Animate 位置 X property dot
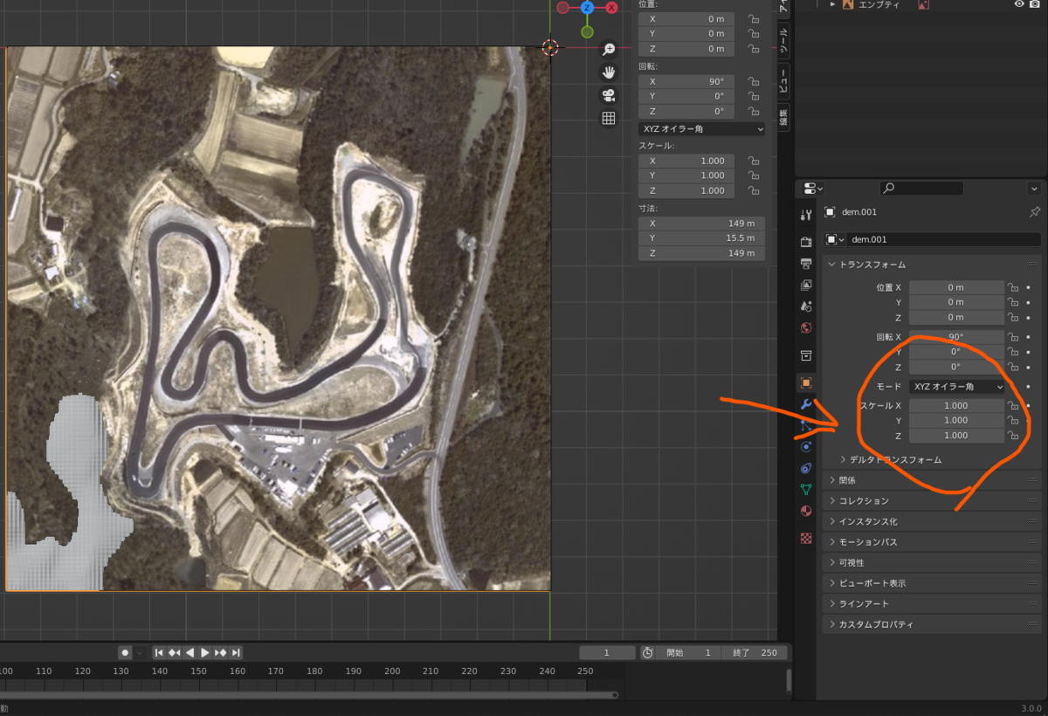Viewport: 1048px width, 716px height. (x=1029, y=287)
